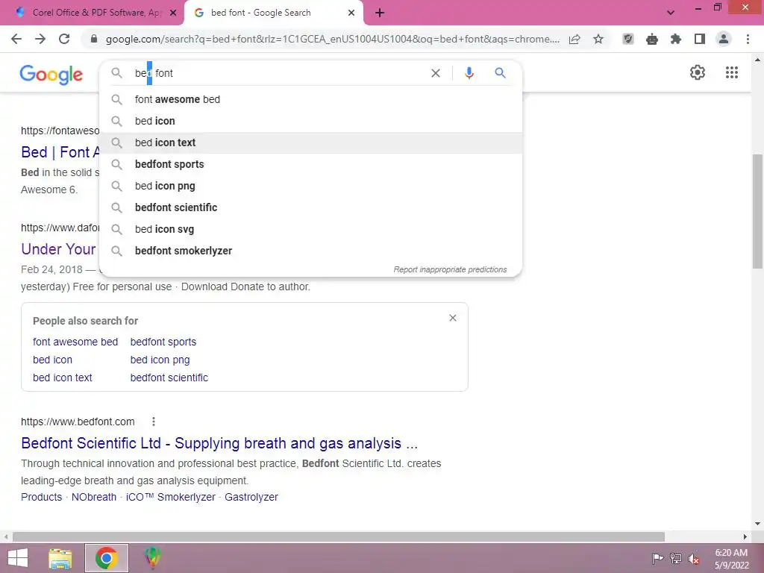Viewport: 764px width, 573px height.
Task: Click the Chrome address bar URL
Action: tap(333, 39)
